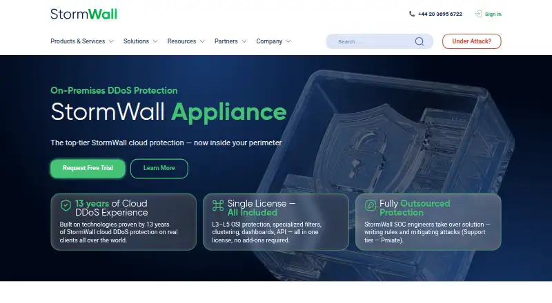
Task: Click the 'On-Premises DDoS Protection' text
Action: (114, 90)
